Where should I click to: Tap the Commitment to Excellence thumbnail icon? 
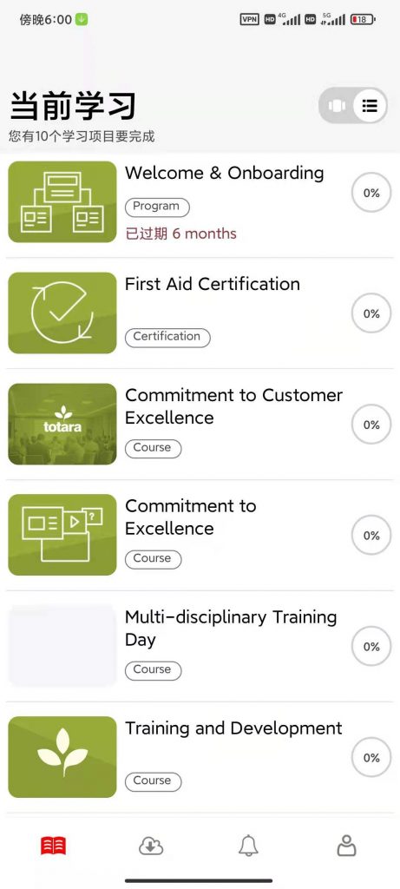62,535
